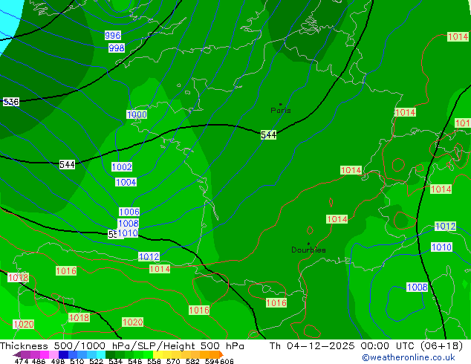Image resolution: width=471 pixels, height=364 pixels.
Task: Click the forecast date 'Th 04-12-2025 00:00 UTC'
Action: pos(344,346)
